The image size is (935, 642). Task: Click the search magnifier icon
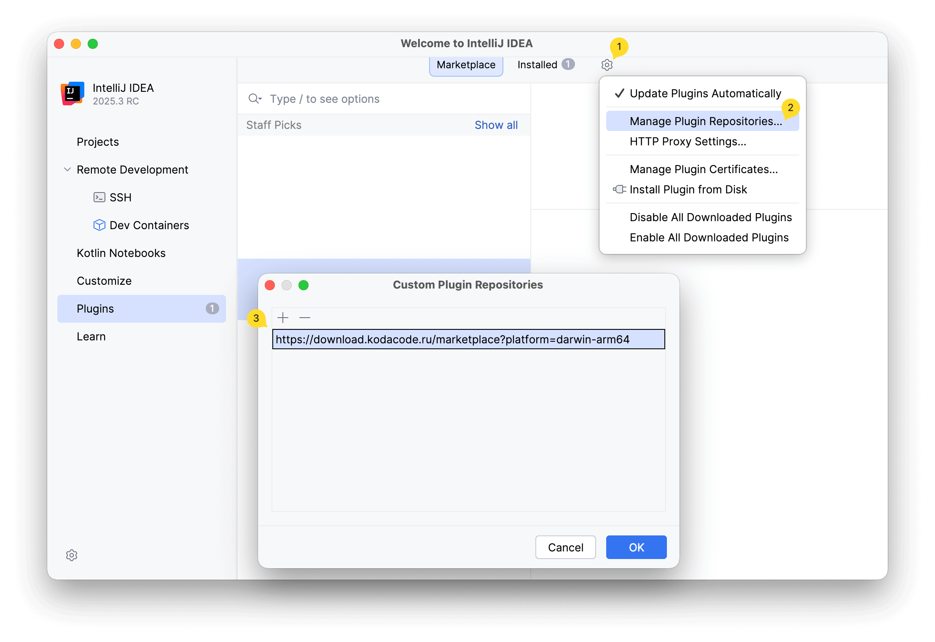point(254,99)
